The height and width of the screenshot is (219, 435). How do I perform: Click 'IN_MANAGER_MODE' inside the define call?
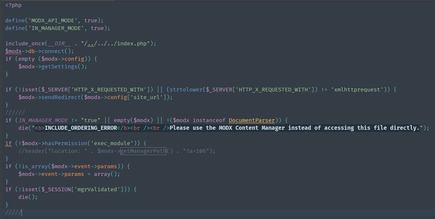coord(56,28)
